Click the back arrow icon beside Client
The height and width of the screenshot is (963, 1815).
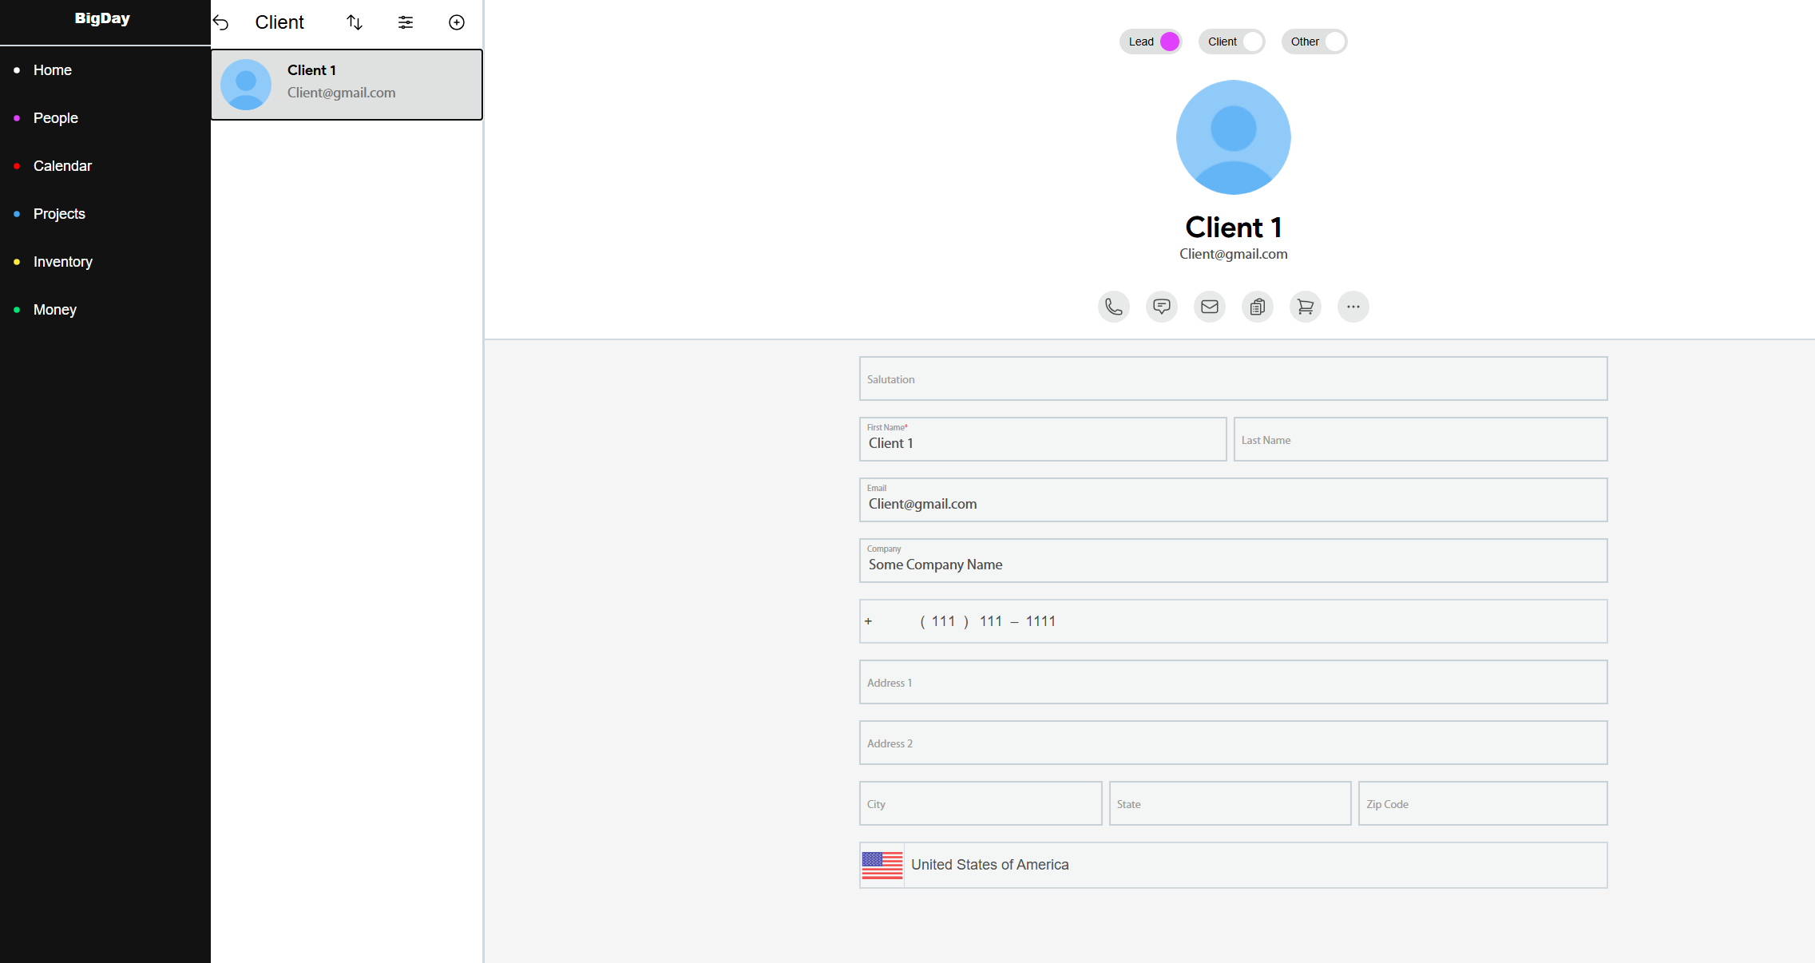(x=221, y=23)
